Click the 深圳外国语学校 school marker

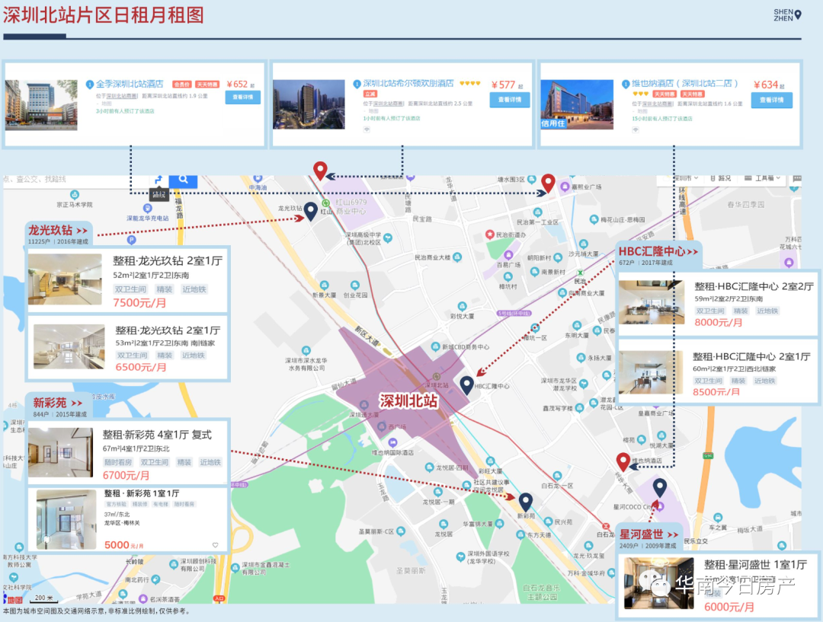point(460,557)
